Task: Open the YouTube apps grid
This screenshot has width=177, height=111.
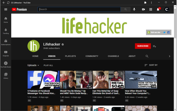Action: 151,9
